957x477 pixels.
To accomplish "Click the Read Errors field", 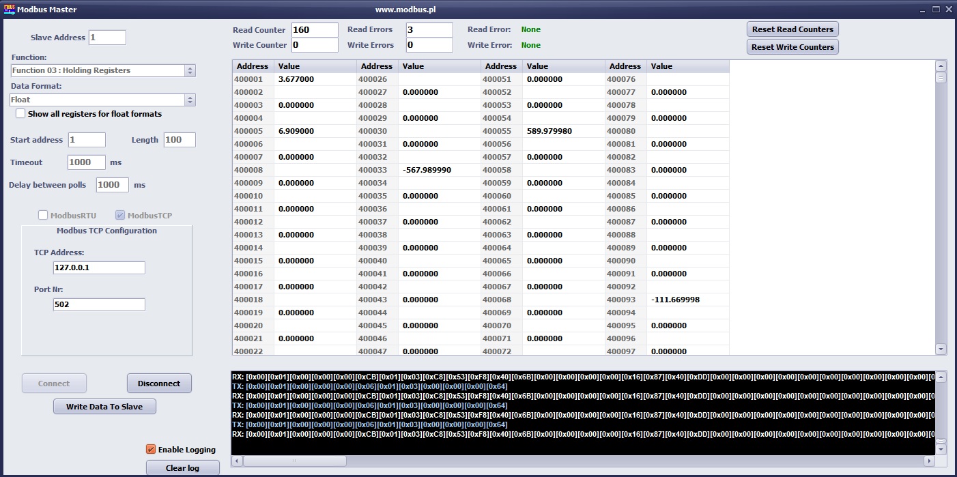I will [x=429, y=30].
